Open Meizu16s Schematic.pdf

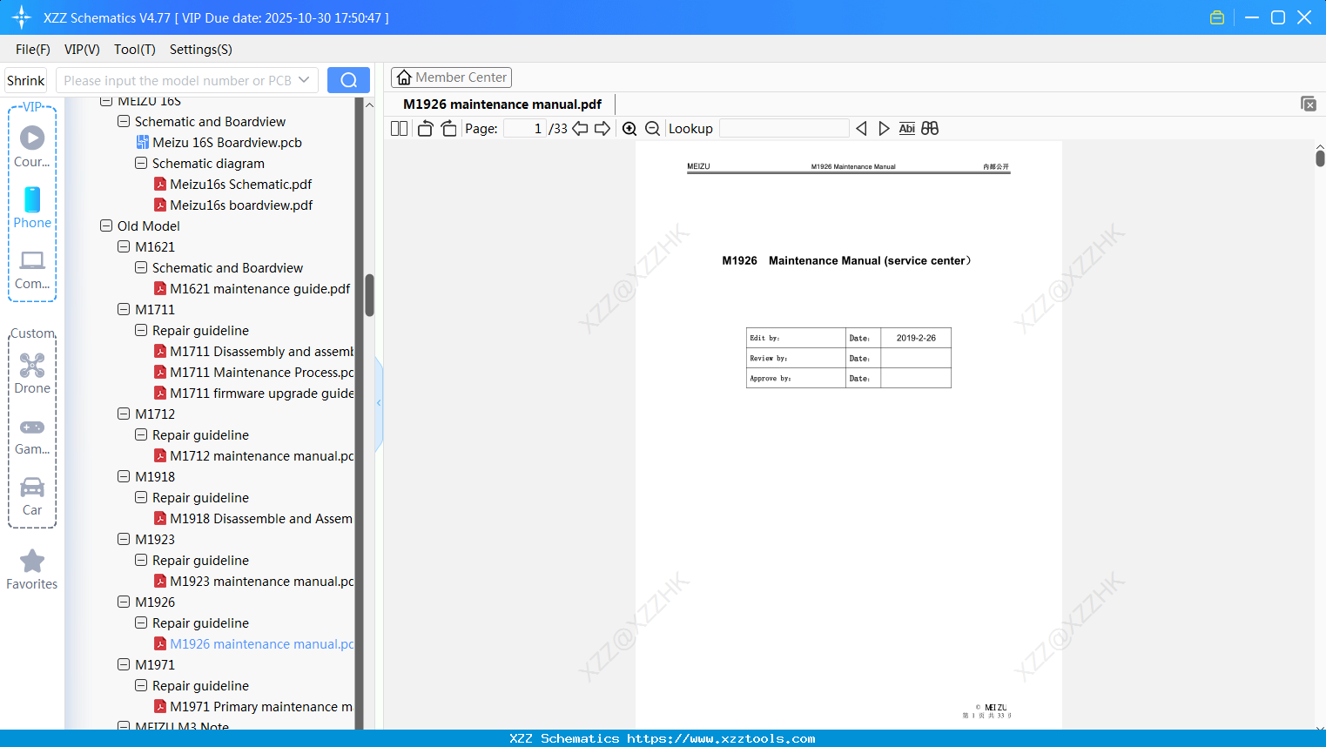pyautogui.click(x=232, y=185)
